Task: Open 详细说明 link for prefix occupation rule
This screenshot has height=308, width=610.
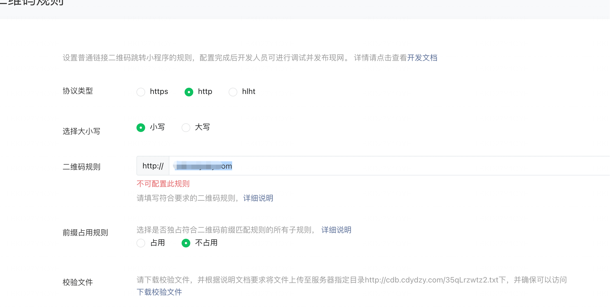Action: [x=336, y=230]
